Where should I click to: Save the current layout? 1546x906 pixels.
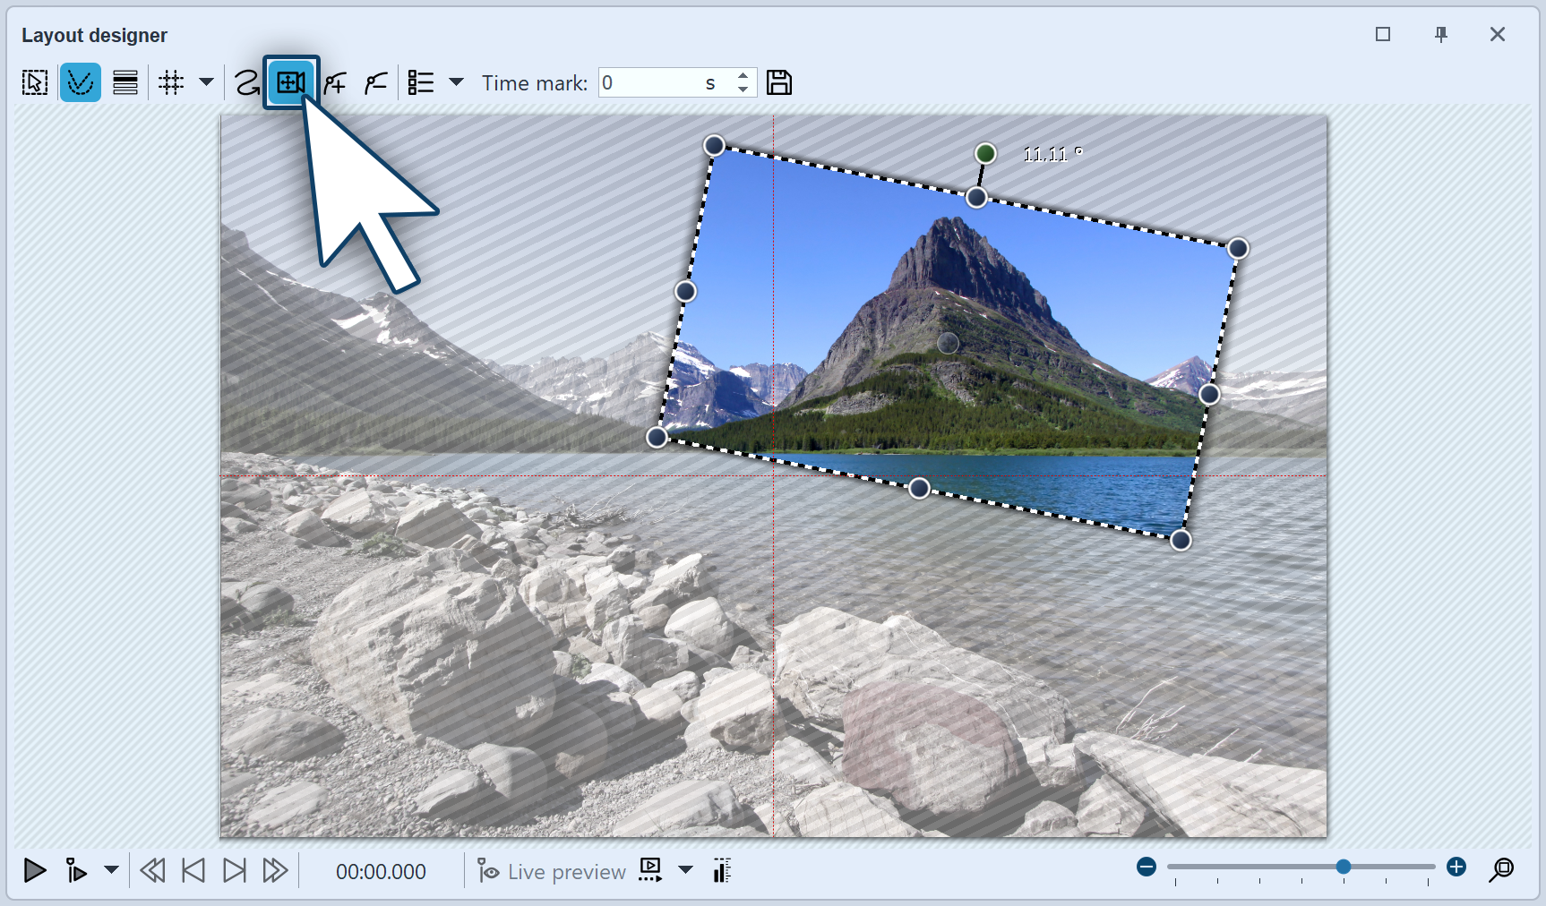[778, 81]
